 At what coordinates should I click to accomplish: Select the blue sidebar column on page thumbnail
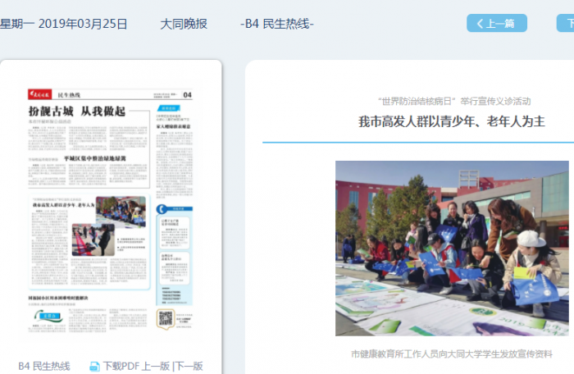174,254
